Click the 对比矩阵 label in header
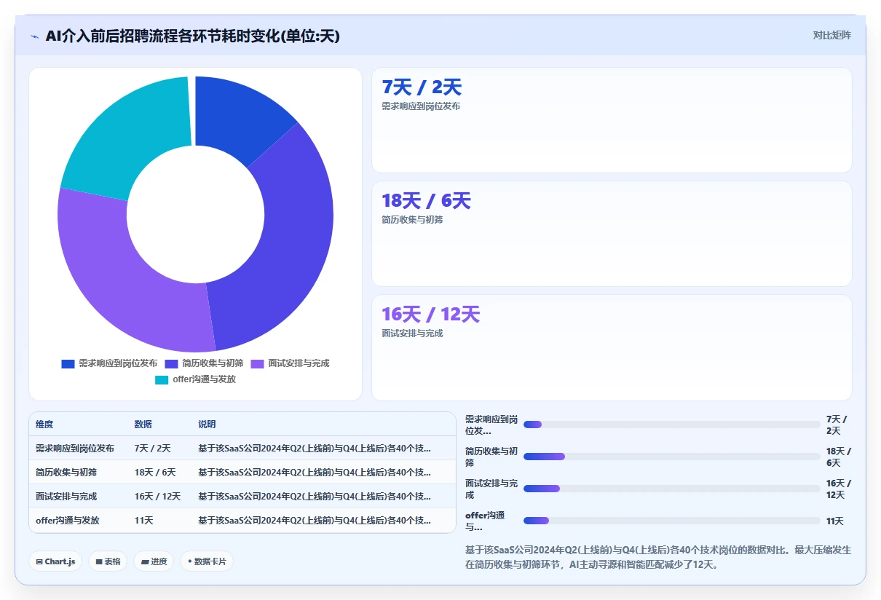881x600 pixels. coord(831,35)
